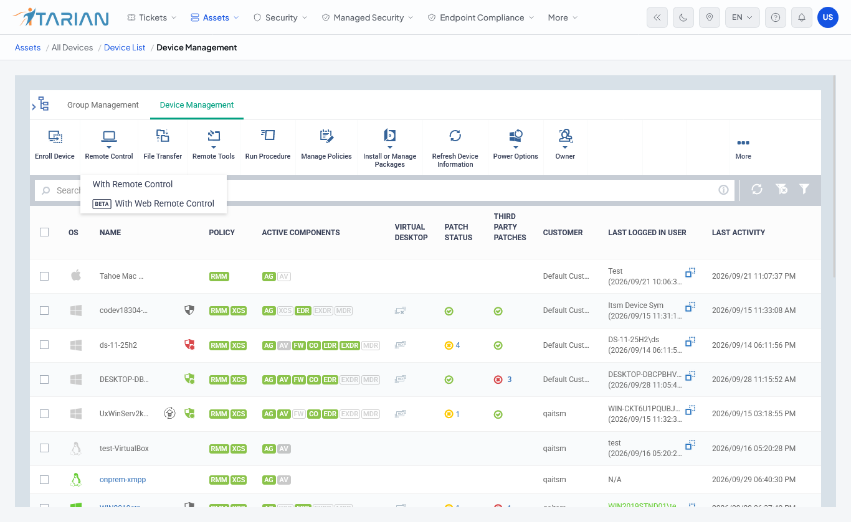Open the File Transfer tool

[163, 136]
